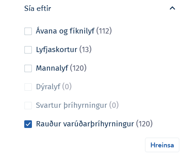Select the "Lyfjaskortur" label text
This screenshot has height=153, width=187.
pyautogui.click(x=57, y=50)
